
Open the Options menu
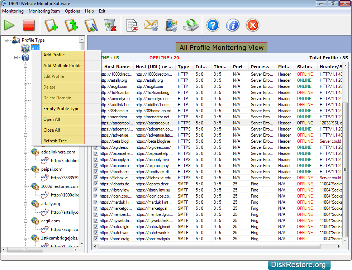72,11
